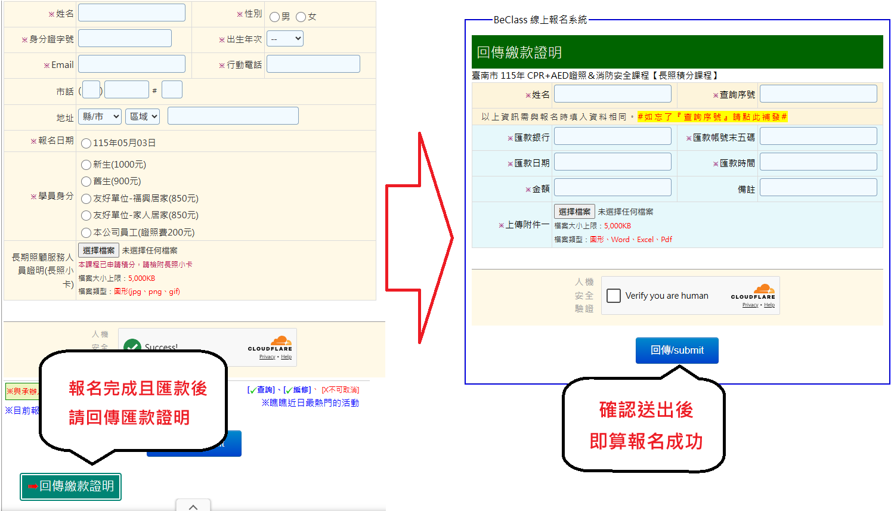Select the 男 gender radio button

(274, 17)
